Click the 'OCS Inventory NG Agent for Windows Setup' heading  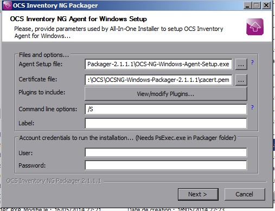click(x=78, y=19)
